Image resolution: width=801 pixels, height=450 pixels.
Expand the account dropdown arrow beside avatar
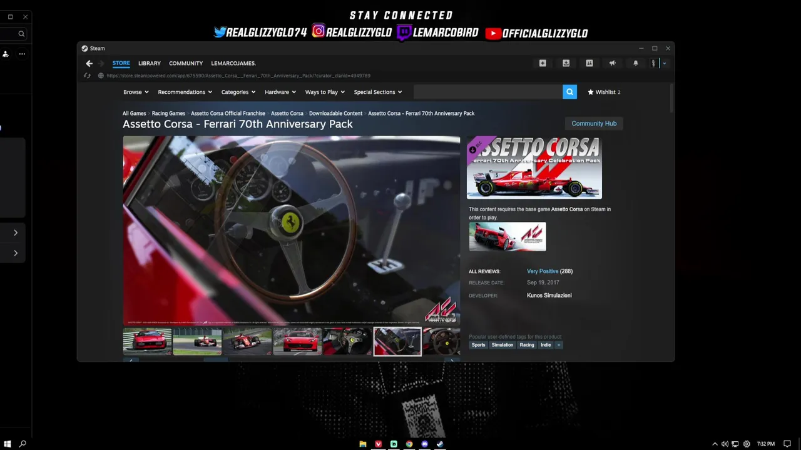665,63
